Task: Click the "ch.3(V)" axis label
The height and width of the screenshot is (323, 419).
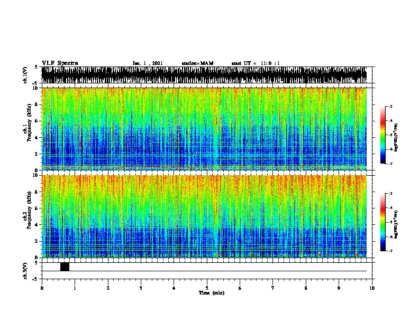Action: pyautogui.click(x=25, y=271)
